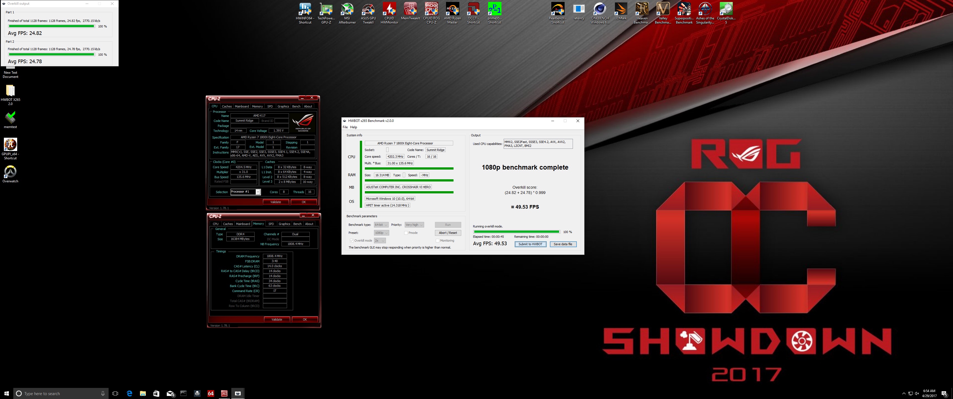This screenshot has height=399, width=953.
Task: Switch to Caches tab in upper CPU-Z
Action: [227, 106]
